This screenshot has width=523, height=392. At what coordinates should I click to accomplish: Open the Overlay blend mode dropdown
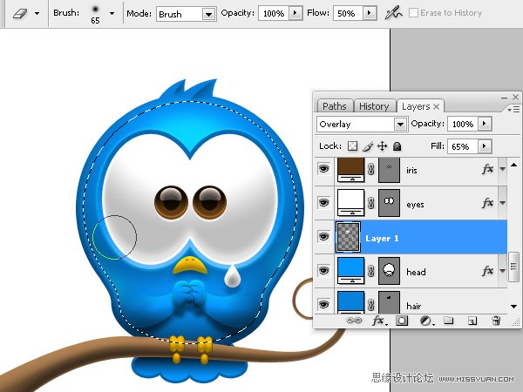362,124
